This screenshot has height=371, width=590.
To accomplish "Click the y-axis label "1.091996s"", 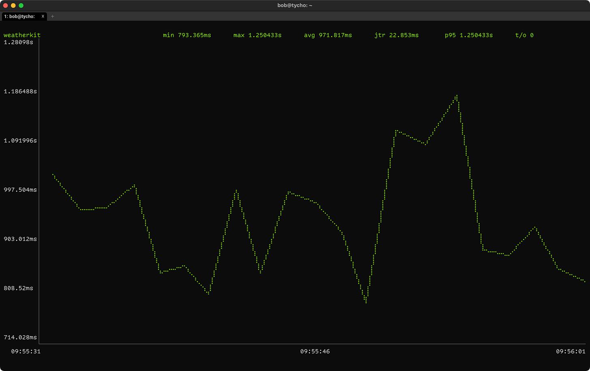I will pos(20,141).
